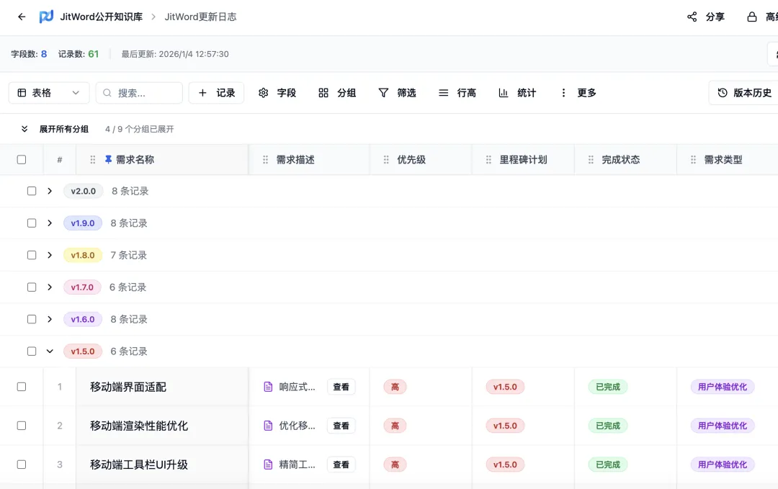778x489 pixels.
Task: Check the v1.6.0 group checkbox
Action: click(32, 319)
